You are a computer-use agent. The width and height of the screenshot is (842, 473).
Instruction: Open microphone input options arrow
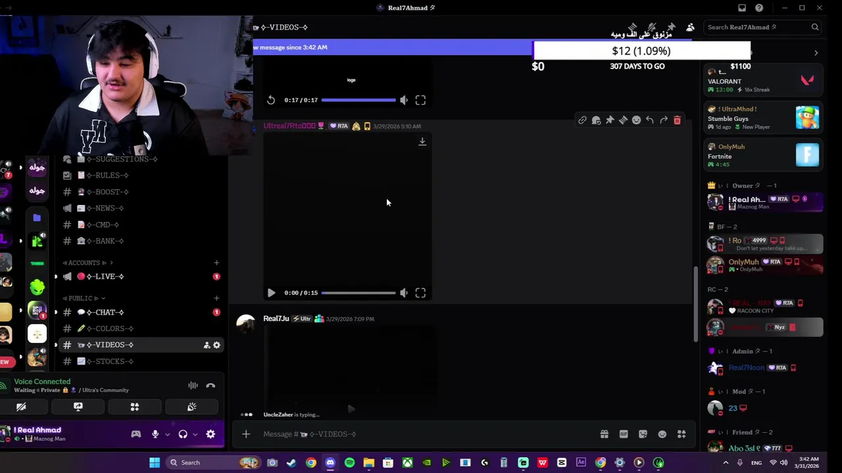[167, 434]
